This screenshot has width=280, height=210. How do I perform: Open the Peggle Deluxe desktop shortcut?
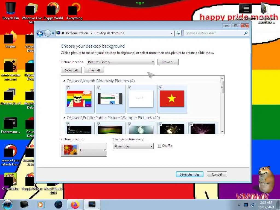pyautogui.click(x=32, y=182)
